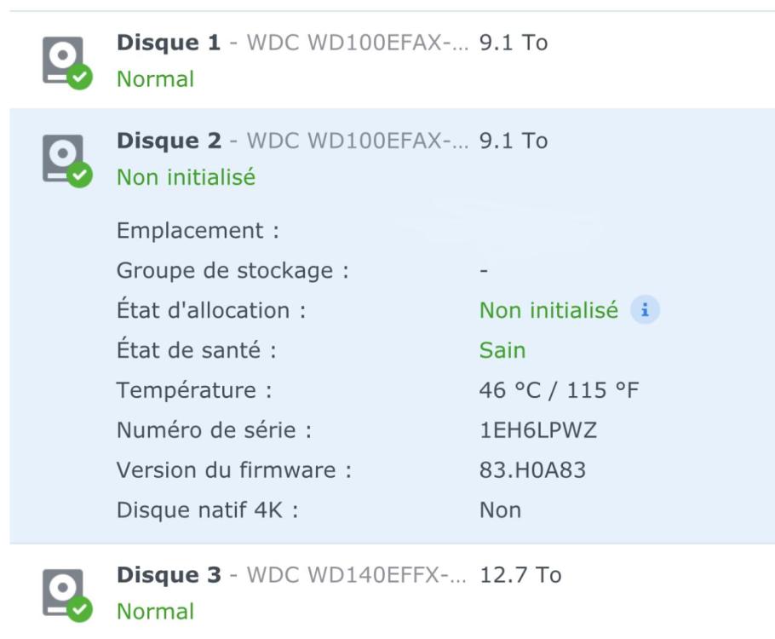Click the 9.1 To capacity of Disque 1
This screenshot has width=775, height=639.
pos(513,43)
